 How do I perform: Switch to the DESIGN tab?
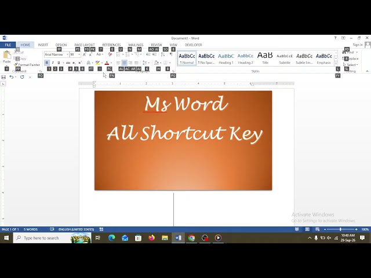(61, 45)
